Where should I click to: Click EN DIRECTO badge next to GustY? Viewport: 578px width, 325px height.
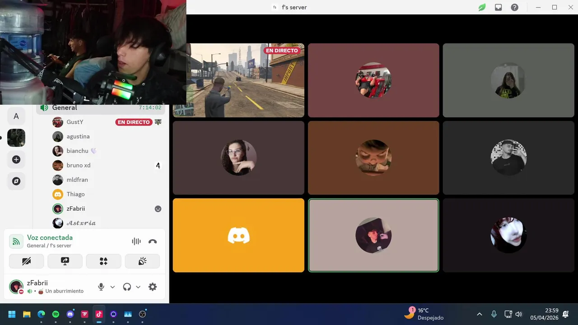point(133,122)
